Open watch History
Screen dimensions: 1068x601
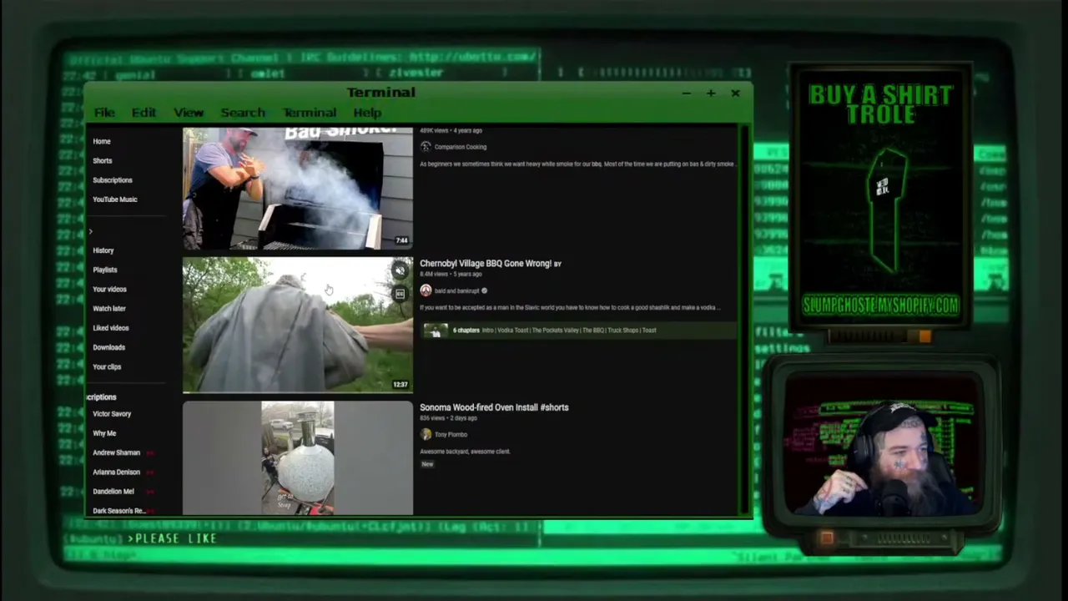(x=103, y=250)
